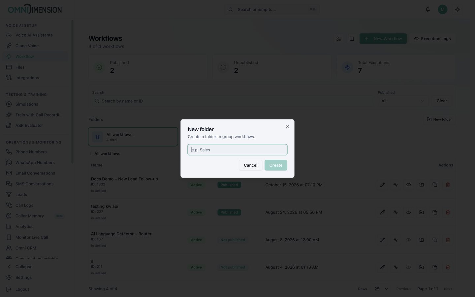Collapse the sidebar
475x297 pixels.
pyautogui.click(x=24, y=267)
